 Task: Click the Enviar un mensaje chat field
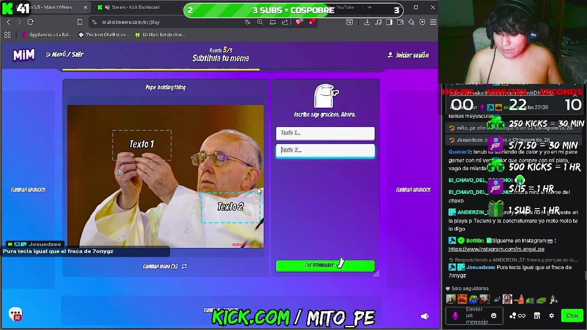point(474,316)
